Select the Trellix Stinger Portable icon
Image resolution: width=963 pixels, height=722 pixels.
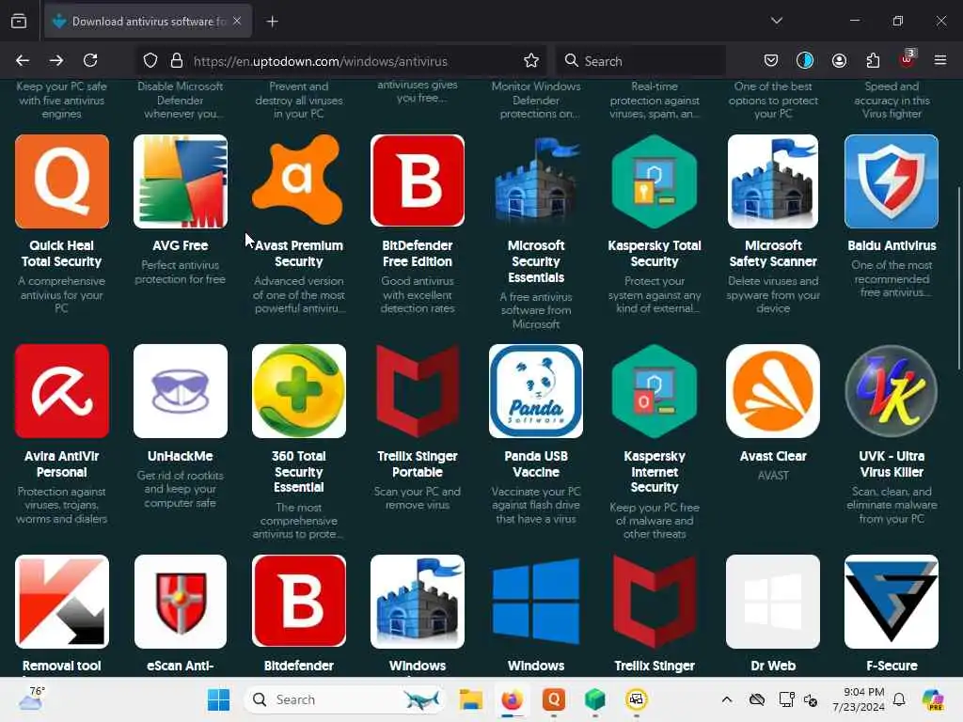[418, 391]
